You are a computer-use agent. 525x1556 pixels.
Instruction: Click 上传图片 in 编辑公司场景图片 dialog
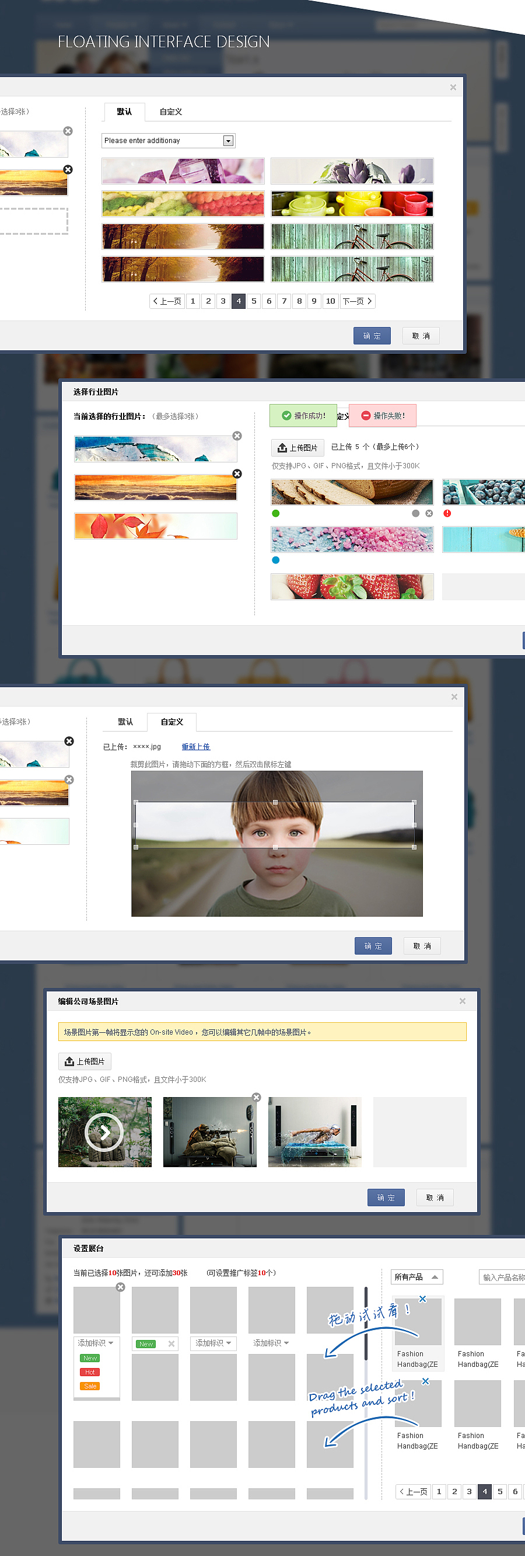pyautogui.click(x=85, y=1061)
